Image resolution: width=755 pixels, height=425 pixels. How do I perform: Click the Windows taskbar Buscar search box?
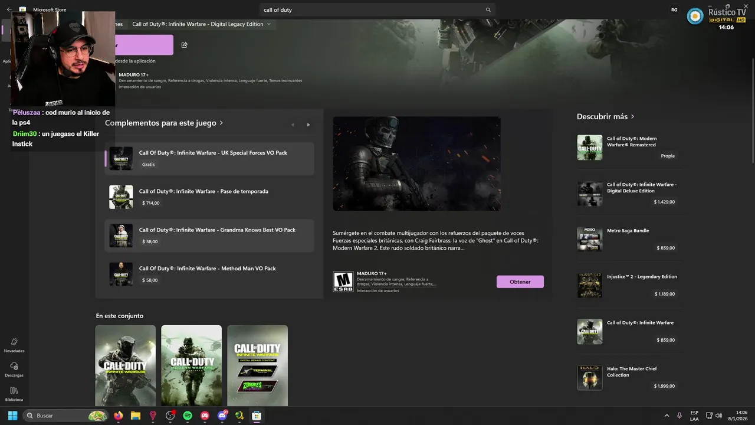click(x=66, y=416)
